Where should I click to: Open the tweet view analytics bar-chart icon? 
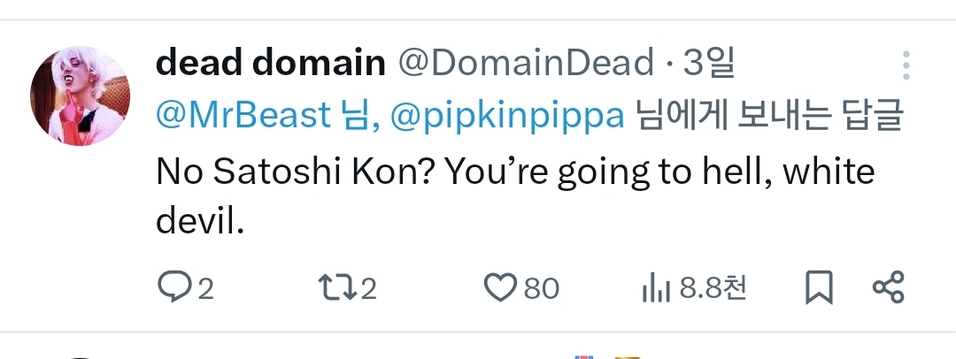[653, 287]
